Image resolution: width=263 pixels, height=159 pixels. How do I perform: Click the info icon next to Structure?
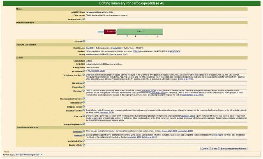point(83,41)
